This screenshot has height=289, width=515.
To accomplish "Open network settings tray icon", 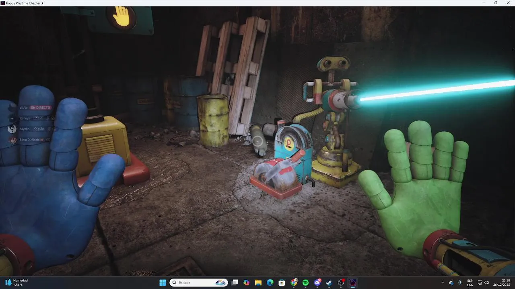I will pos(480,283).
